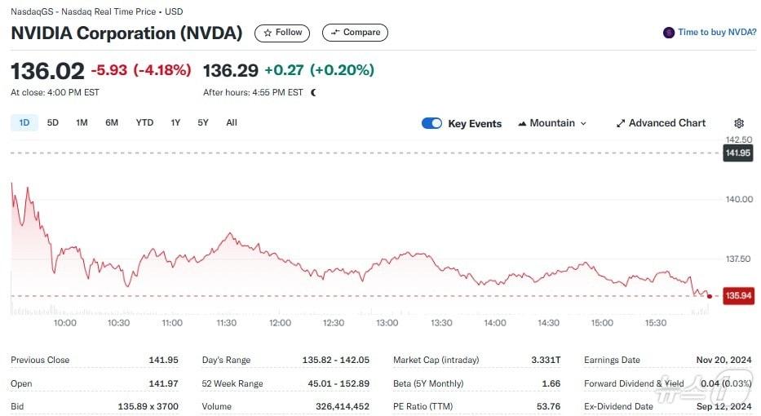Viewport: 761px width, 416px height.
Task: Show the 5Y chart range
Action: pyautogui.click(x=203, y=123)
